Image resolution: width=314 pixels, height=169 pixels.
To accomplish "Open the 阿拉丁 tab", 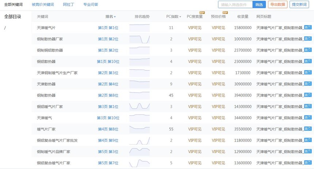I will (x=68, y=5).
